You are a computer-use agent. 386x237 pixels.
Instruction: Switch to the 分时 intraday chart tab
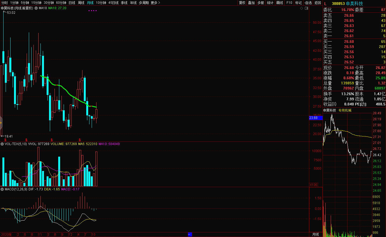(x=5, y=3)
